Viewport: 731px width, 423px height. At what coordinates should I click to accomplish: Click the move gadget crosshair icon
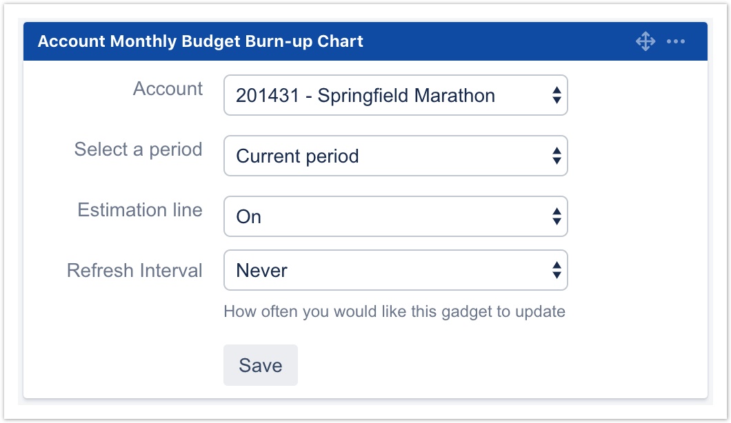645,42
